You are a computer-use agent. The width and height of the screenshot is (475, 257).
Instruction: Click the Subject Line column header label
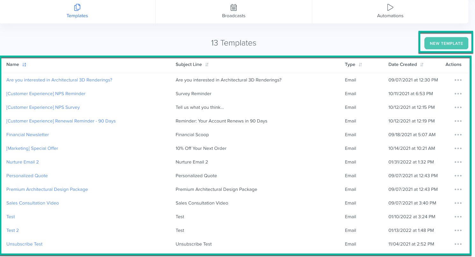(x=189, y=65)
